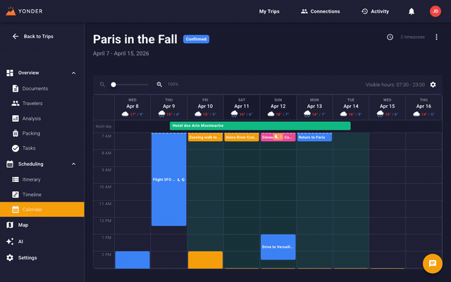
Task: Open visible hours gear settings
Action: point(433,85)
